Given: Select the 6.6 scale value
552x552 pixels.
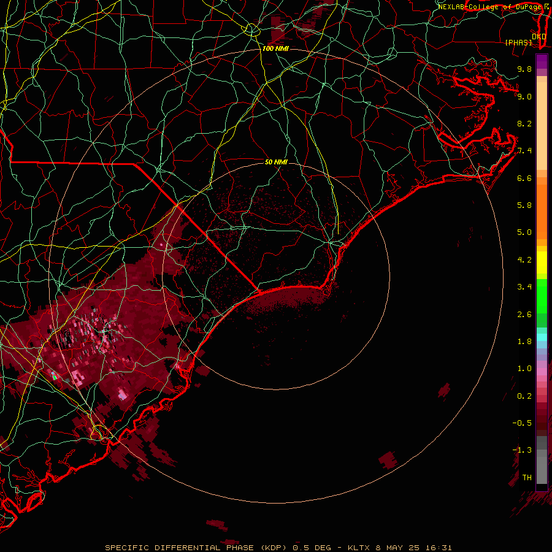Looking at the screenshot, I should pos(524,178).
